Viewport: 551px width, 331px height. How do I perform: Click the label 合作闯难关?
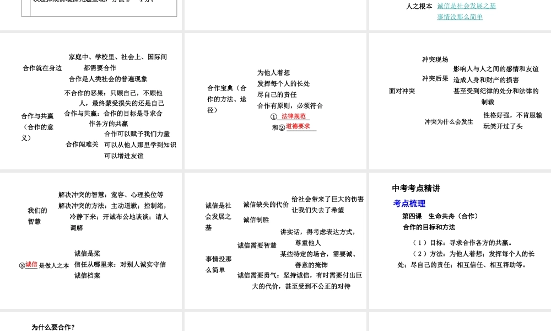pyautogui.click(x=82, y=144)
